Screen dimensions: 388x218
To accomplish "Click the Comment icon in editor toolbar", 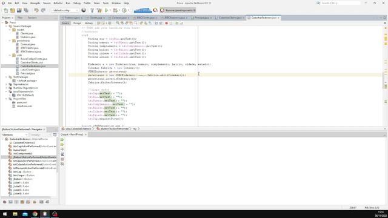I will pos(176,23).
